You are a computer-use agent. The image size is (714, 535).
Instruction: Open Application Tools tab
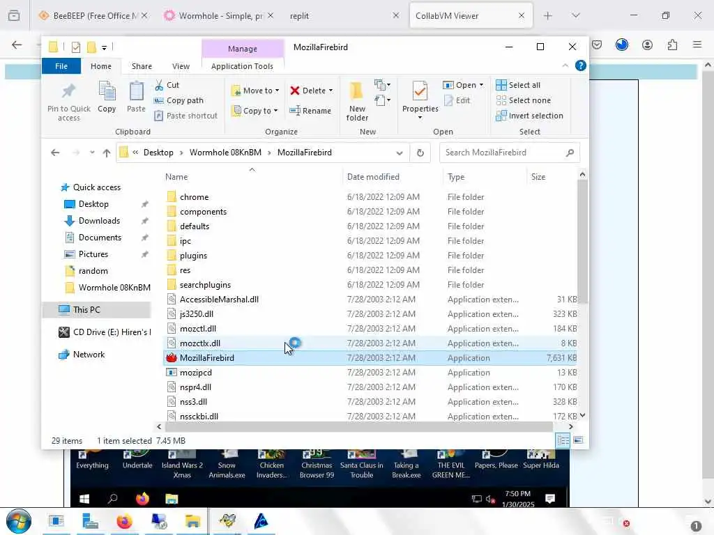(242, 66)
